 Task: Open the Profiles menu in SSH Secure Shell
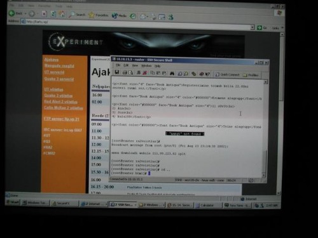pyautogui.click(x=251, y=75)
